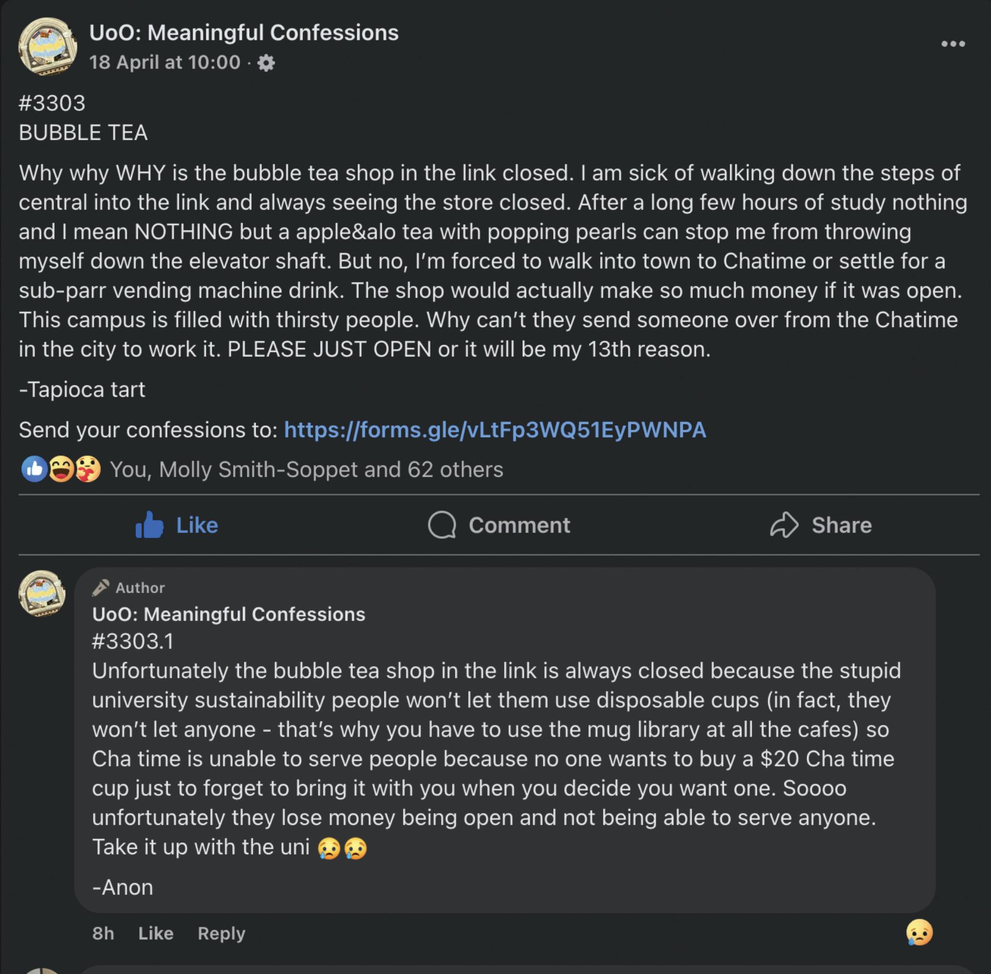Viewport: 991px width, 974px height.
Task: Click the post audience gear icon
Action: coord(266,63)
